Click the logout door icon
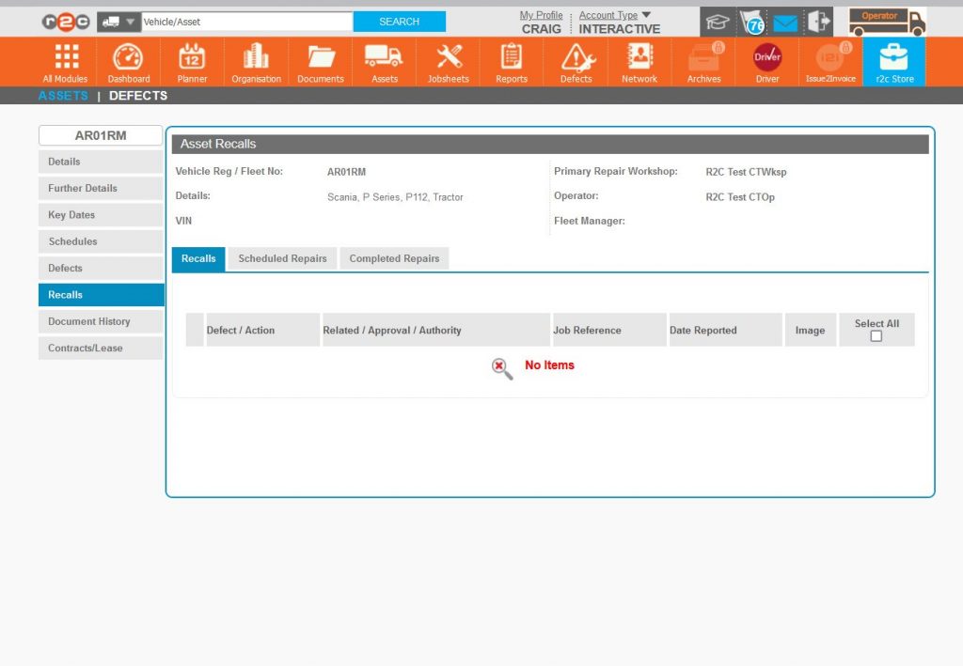Viewport: 963px width, 666px height. pyautogui.click(x=818, y=22)
